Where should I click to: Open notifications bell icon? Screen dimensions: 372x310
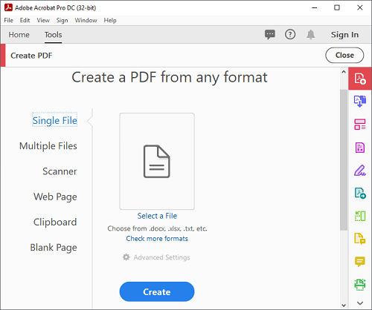click(310, 35)
